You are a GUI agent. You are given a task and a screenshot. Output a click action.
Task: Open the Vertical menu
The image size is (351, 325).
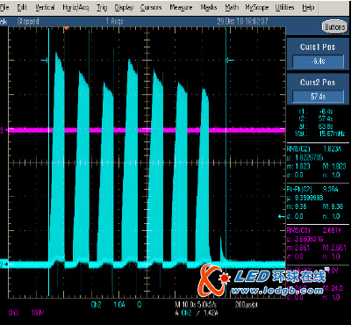[45, 7]
